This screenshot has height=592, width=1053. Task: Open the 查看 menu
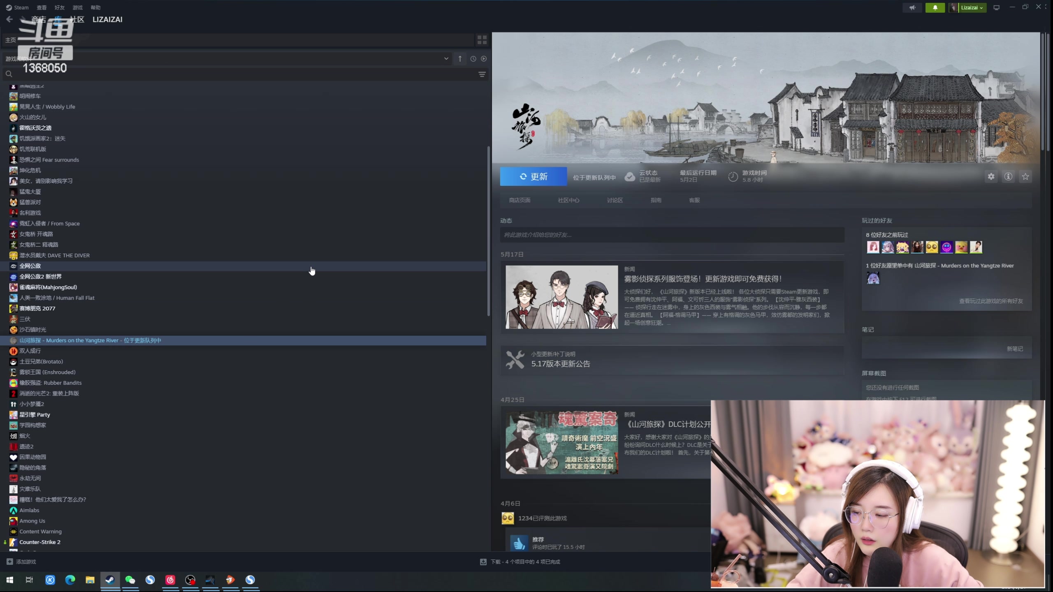coord(42,7)
